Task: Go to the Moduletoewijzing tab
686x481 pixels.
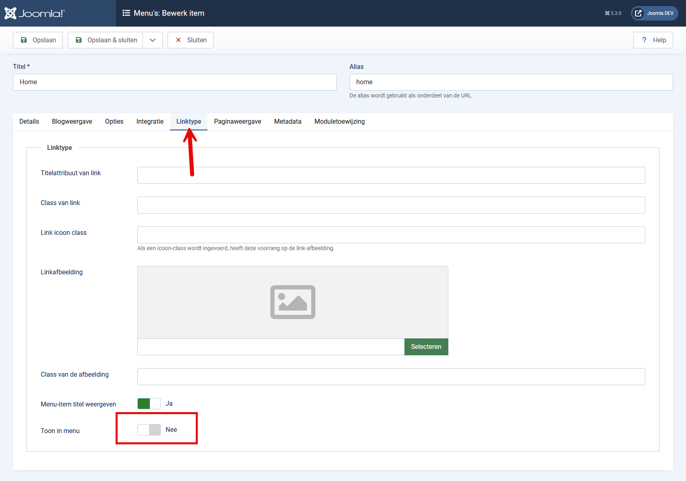Action: coord(340,122)
